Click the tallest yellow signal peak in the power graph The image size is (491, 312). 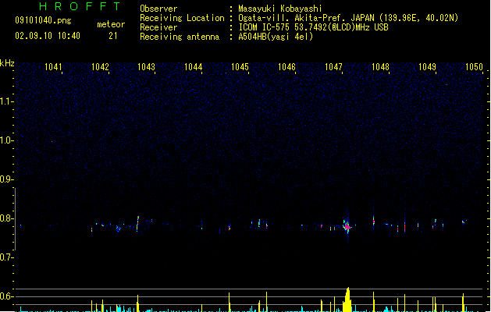click(x=347, y=300)
